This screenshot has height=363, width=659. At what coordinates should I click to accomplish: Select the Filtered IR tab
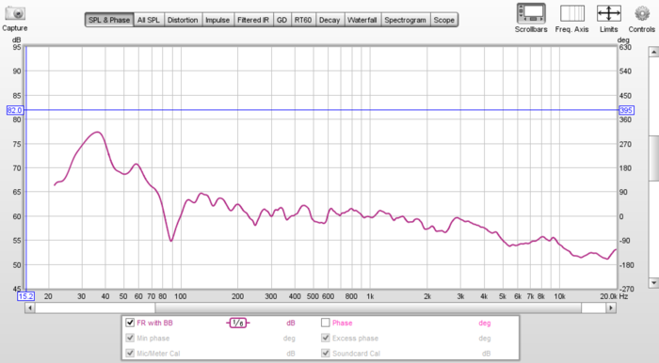coord(253,20)
